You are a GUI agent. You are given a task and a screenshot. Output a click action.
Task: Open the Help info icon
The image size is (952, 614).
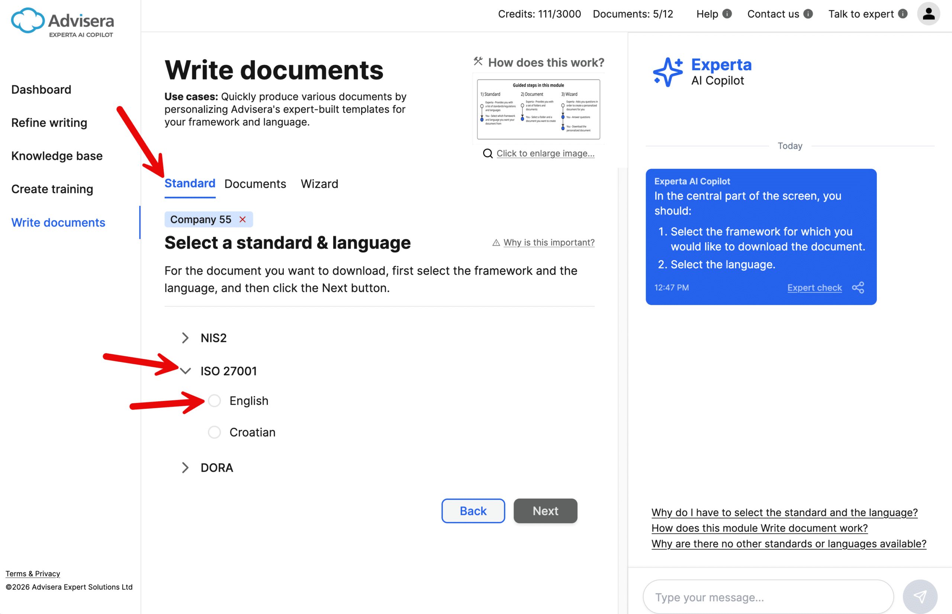click(727, 14)
